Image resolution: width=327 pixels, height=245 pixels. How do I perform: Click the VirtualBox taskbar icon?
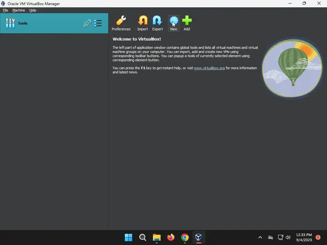click(199, 237)
